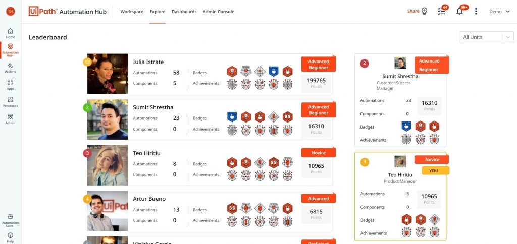This screenshot has height=244, width=517.
Task: Open Automation Store in the sidebar
Action: tap(10, 220)
